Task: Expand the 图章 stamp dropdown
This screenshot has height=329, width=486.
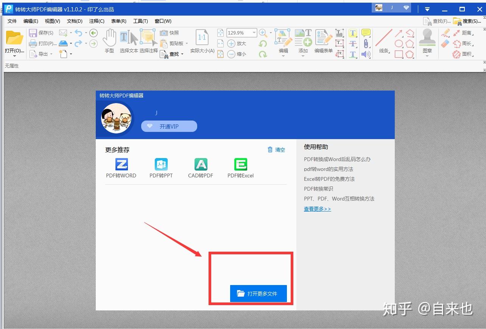Action: 427,56
